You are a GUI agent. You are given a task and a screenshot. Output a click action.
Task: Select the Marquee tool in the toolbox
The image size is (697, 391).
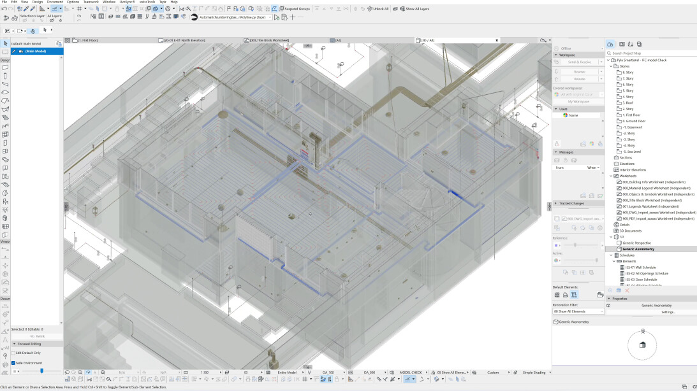(x=5, y=52)
